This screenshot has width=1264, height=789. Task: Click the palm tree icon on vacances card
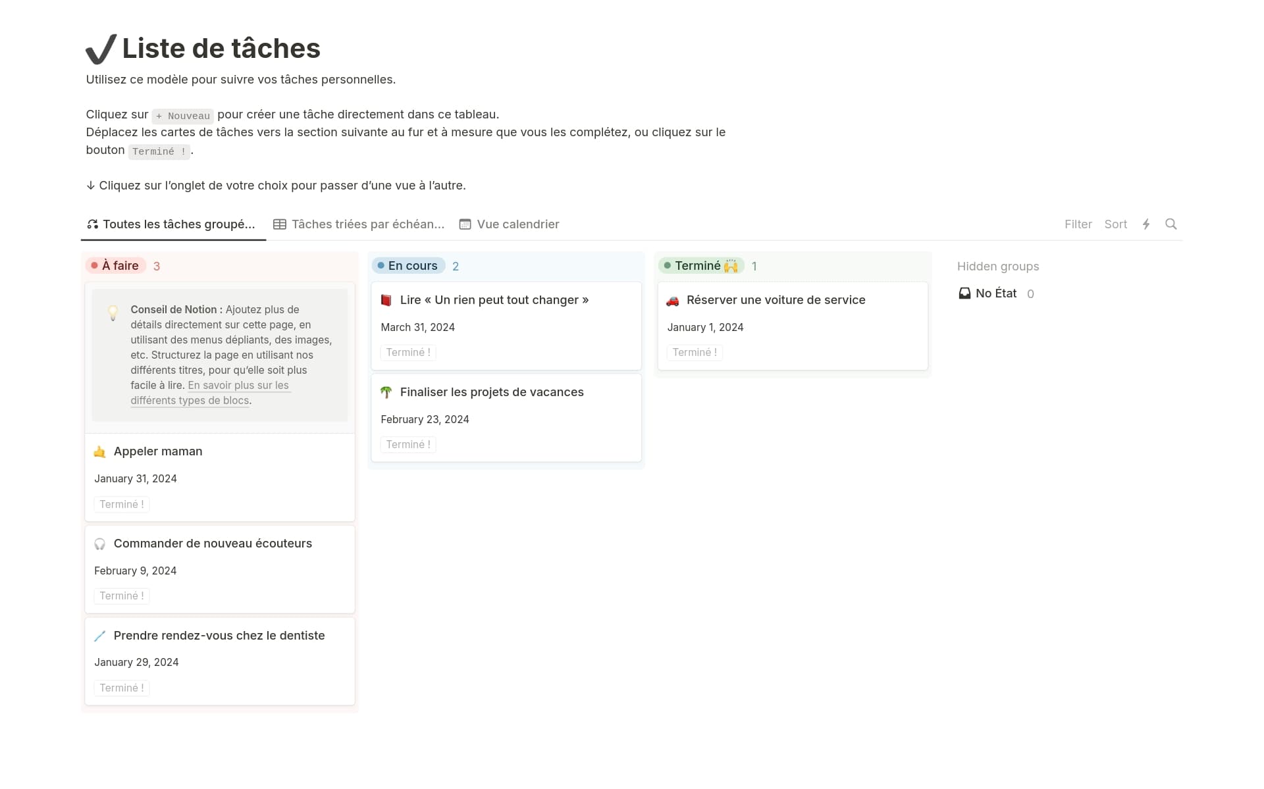click(x=386, y=392)
